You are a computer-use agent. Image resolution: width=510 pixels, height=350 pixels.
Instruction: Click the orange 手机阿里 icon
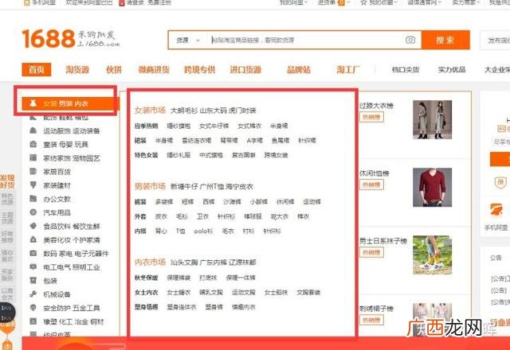click(496, 210)
